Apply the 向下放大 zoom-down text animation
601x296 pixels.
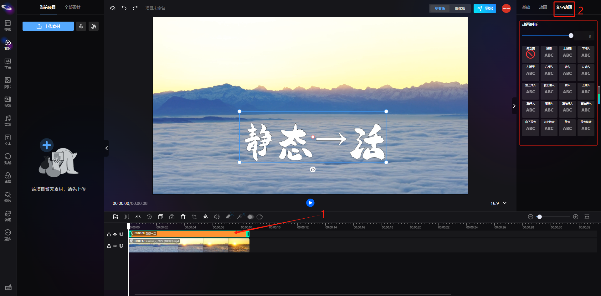coord(531,127)
